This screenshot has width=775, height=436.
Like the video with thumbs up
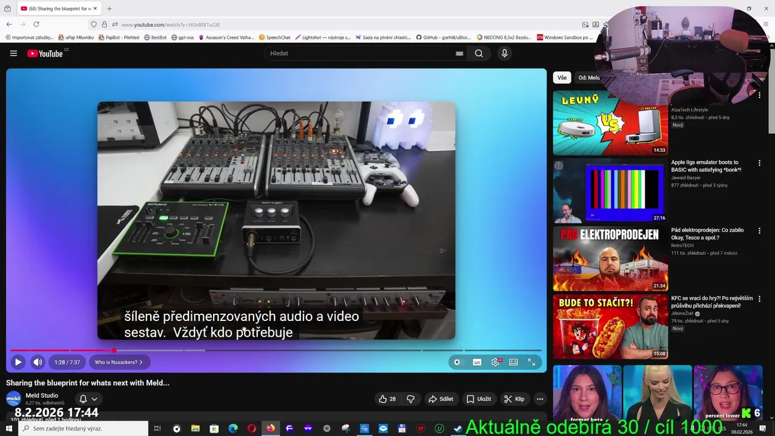[387, 399]
